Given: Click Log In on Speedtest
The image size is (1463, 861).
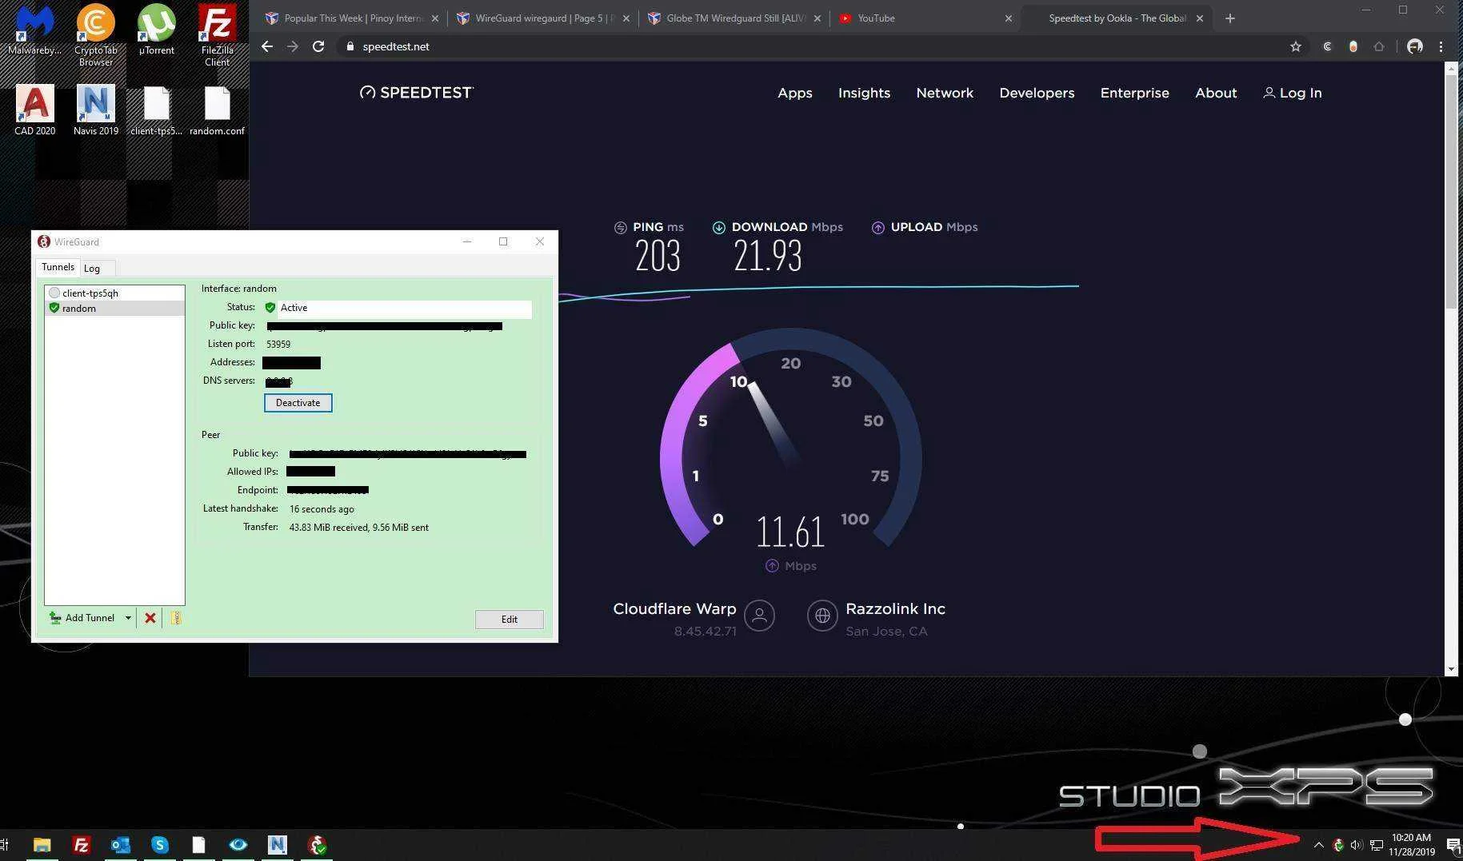Looking at the screenshot, I should (x=1292, y=93).
